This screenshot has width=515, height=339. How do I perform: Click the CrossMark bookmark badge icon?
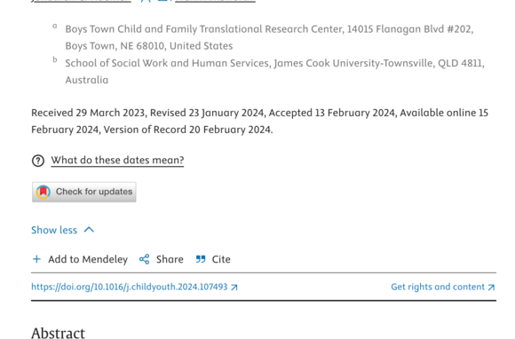pos(44,192)
